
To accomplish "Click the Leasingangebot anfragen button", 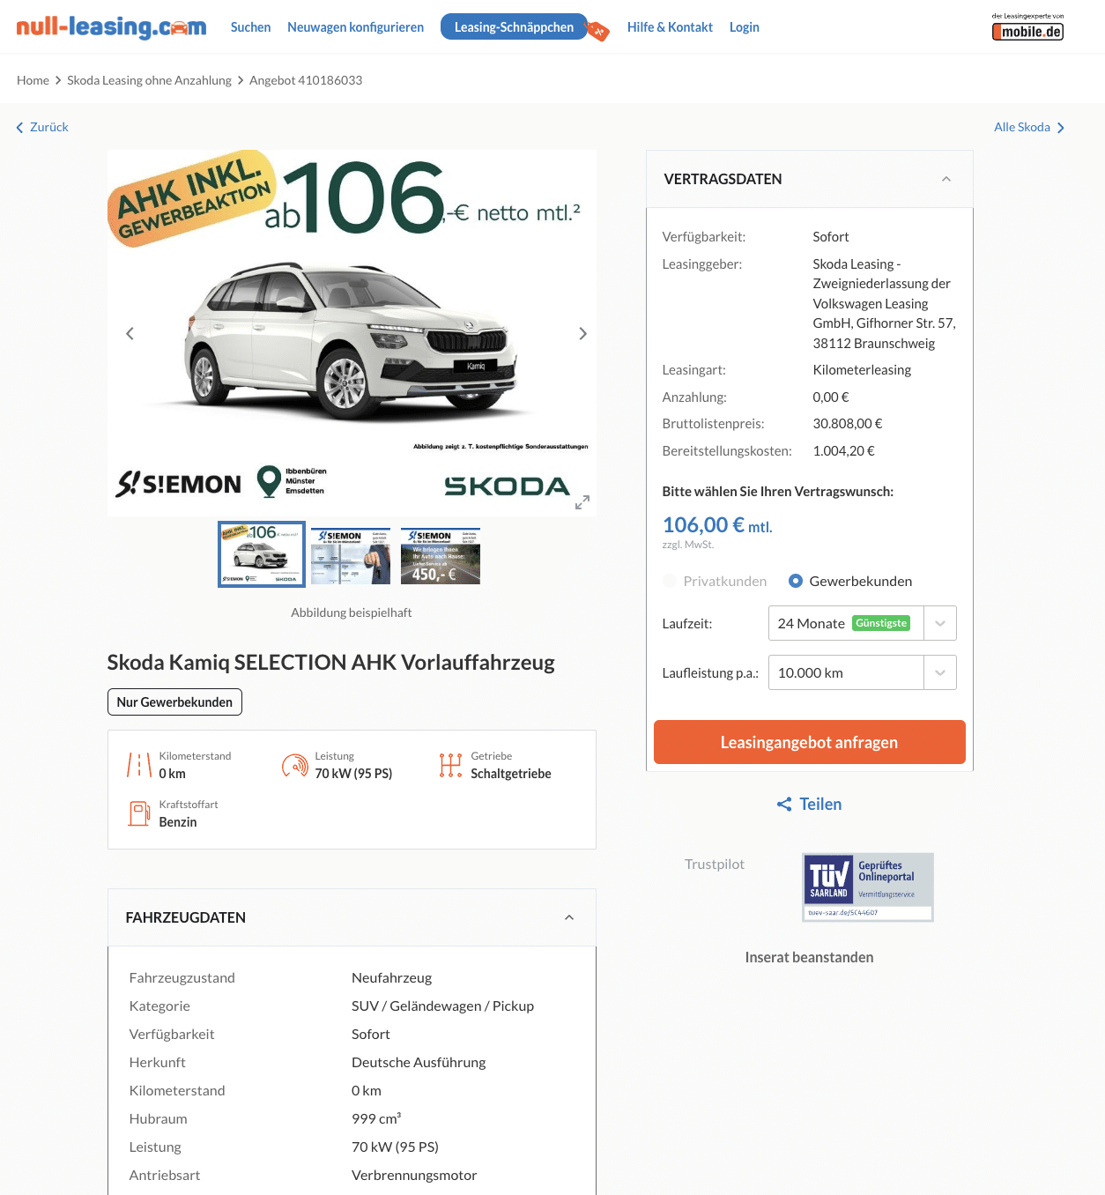I will pos(810,742).
